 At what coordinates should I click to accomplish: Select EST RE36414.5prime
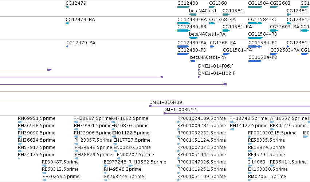pos(272,166)
